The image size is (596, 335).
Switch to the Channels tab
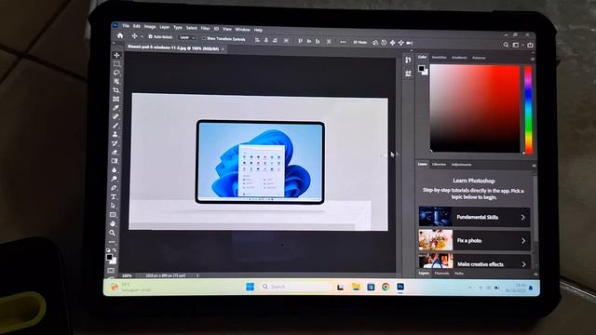(x=441, y=273)
